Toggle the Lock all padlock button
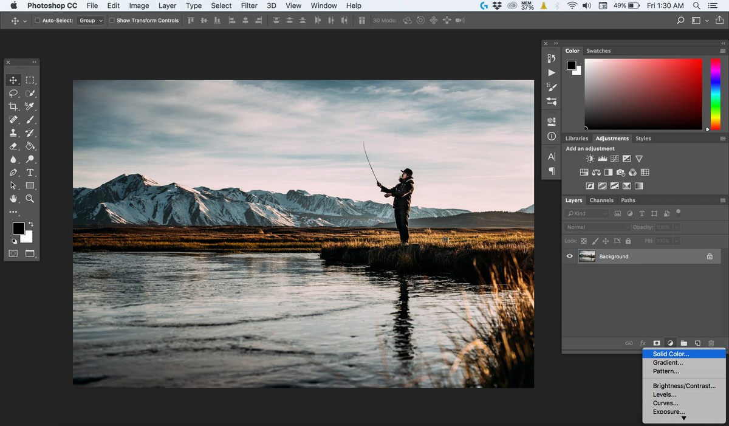Viewport: 729px width, 426px height. [628, 241]
